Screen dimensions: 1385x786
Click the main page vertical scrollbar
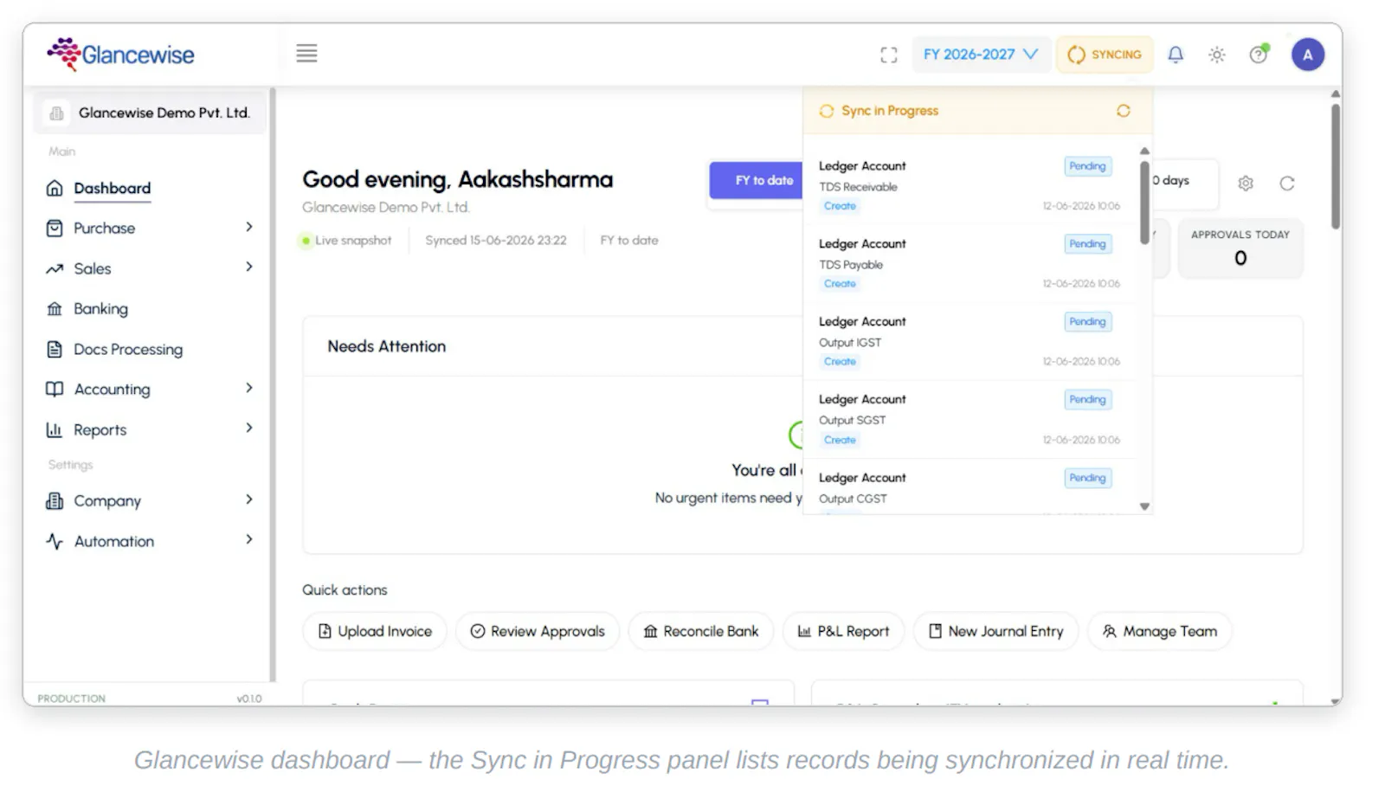pos(1336,167)
